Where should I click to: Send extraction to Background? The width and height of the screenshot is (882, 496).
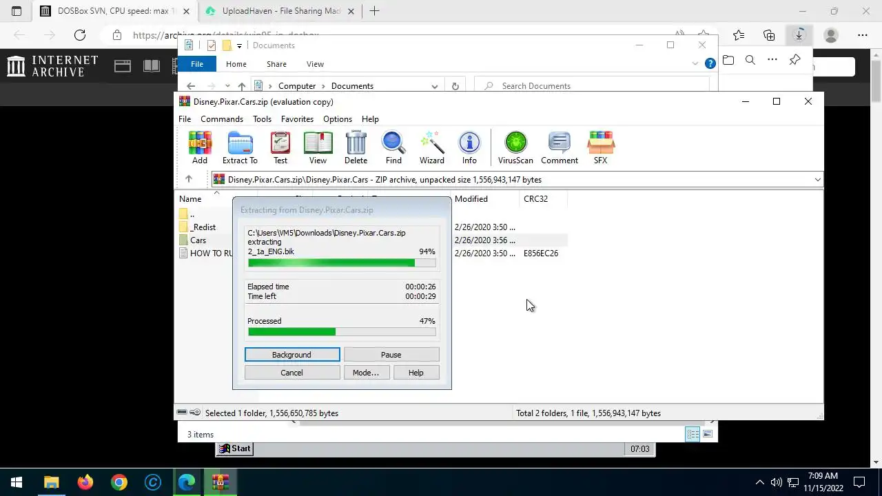[x=292, y=355]
